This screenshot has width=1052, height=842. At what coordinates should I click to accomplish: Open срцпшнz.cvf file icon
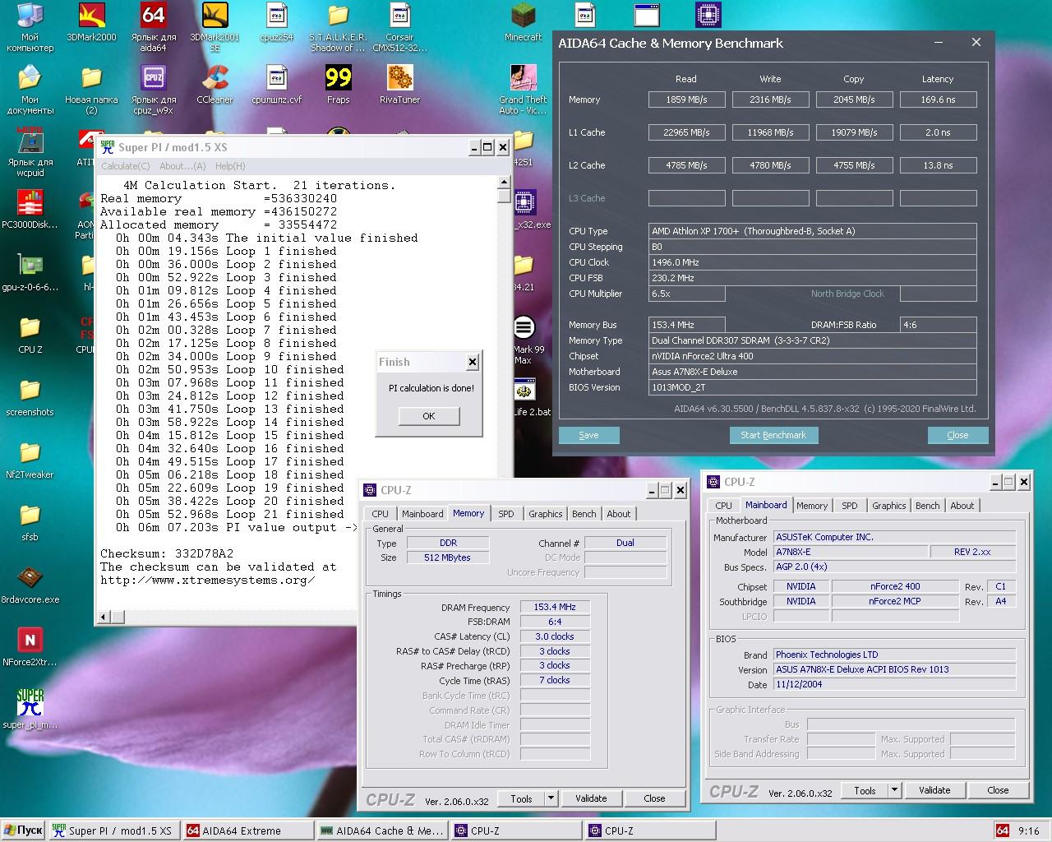[276, 85]
